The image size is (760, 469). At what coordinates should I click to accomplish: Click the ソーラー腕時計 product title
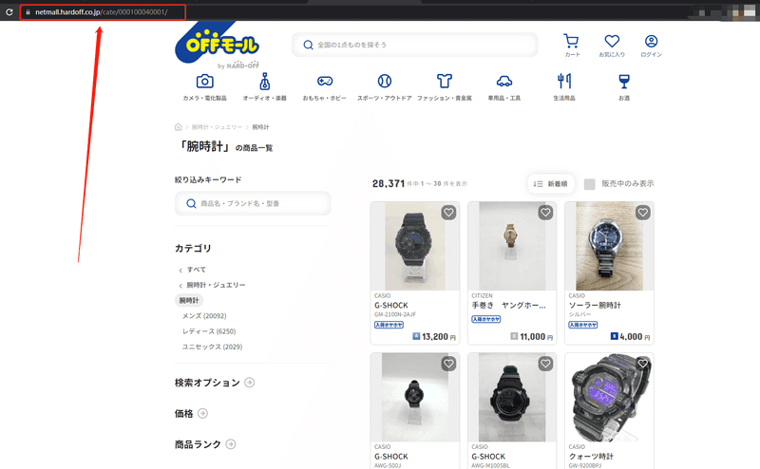pos(595,306)
